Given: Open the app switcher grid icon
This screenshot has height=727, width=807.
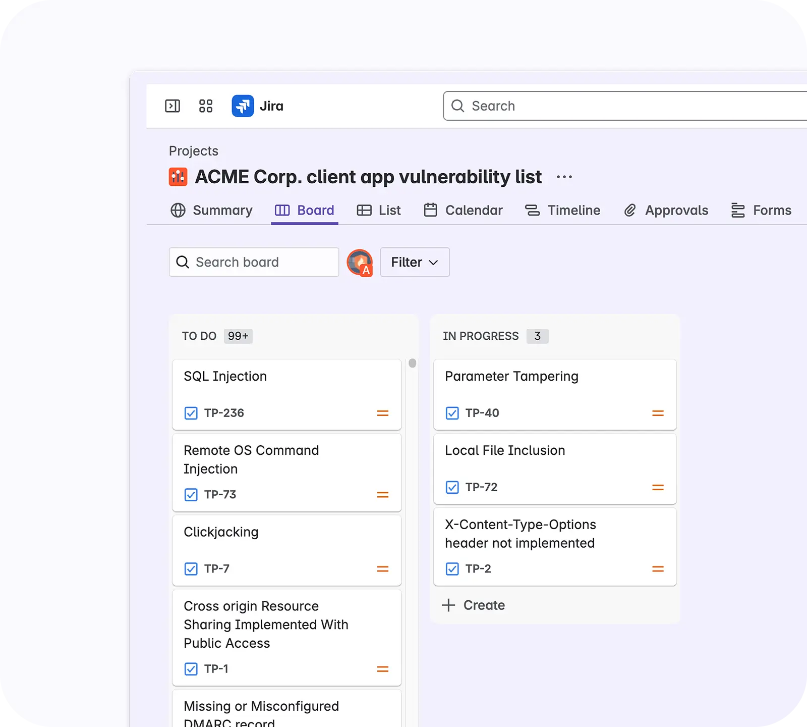Looking at the screenshot, I should 206,106.
